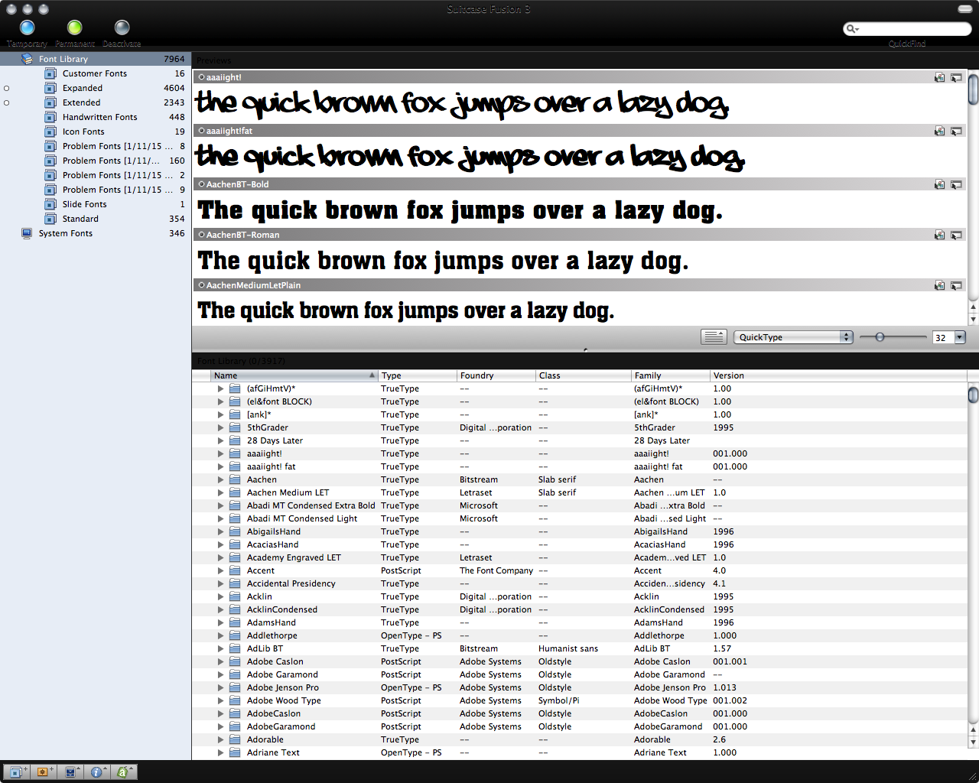Toggle activation circle in AachenMediumLetPlain preview header
This screenshot has width=979, height=783.
pos(201,285)
